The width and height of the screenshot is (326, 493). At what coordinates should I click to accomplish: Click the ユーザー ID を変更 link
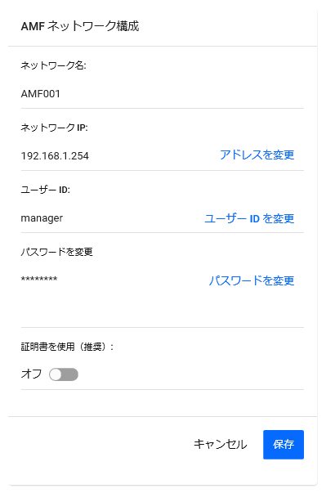click(249, 218)
